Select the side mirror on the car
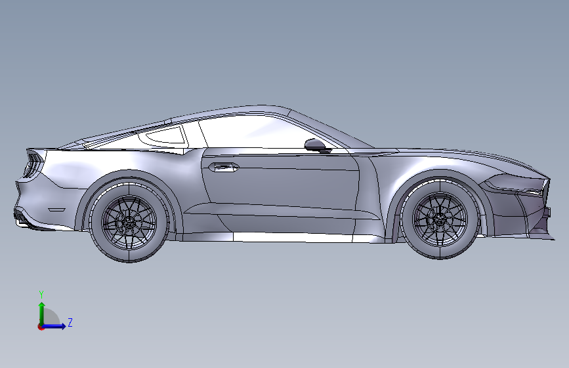 (316, 145)
